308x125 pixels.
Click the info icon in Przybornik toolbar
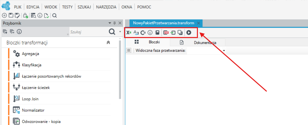click(19, 31)
